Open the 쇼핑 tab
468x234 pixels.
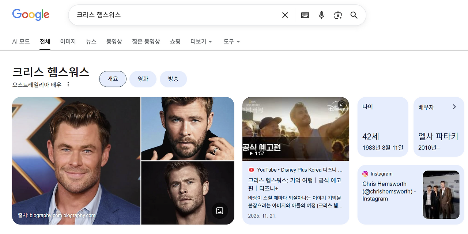tap(175, 42)
